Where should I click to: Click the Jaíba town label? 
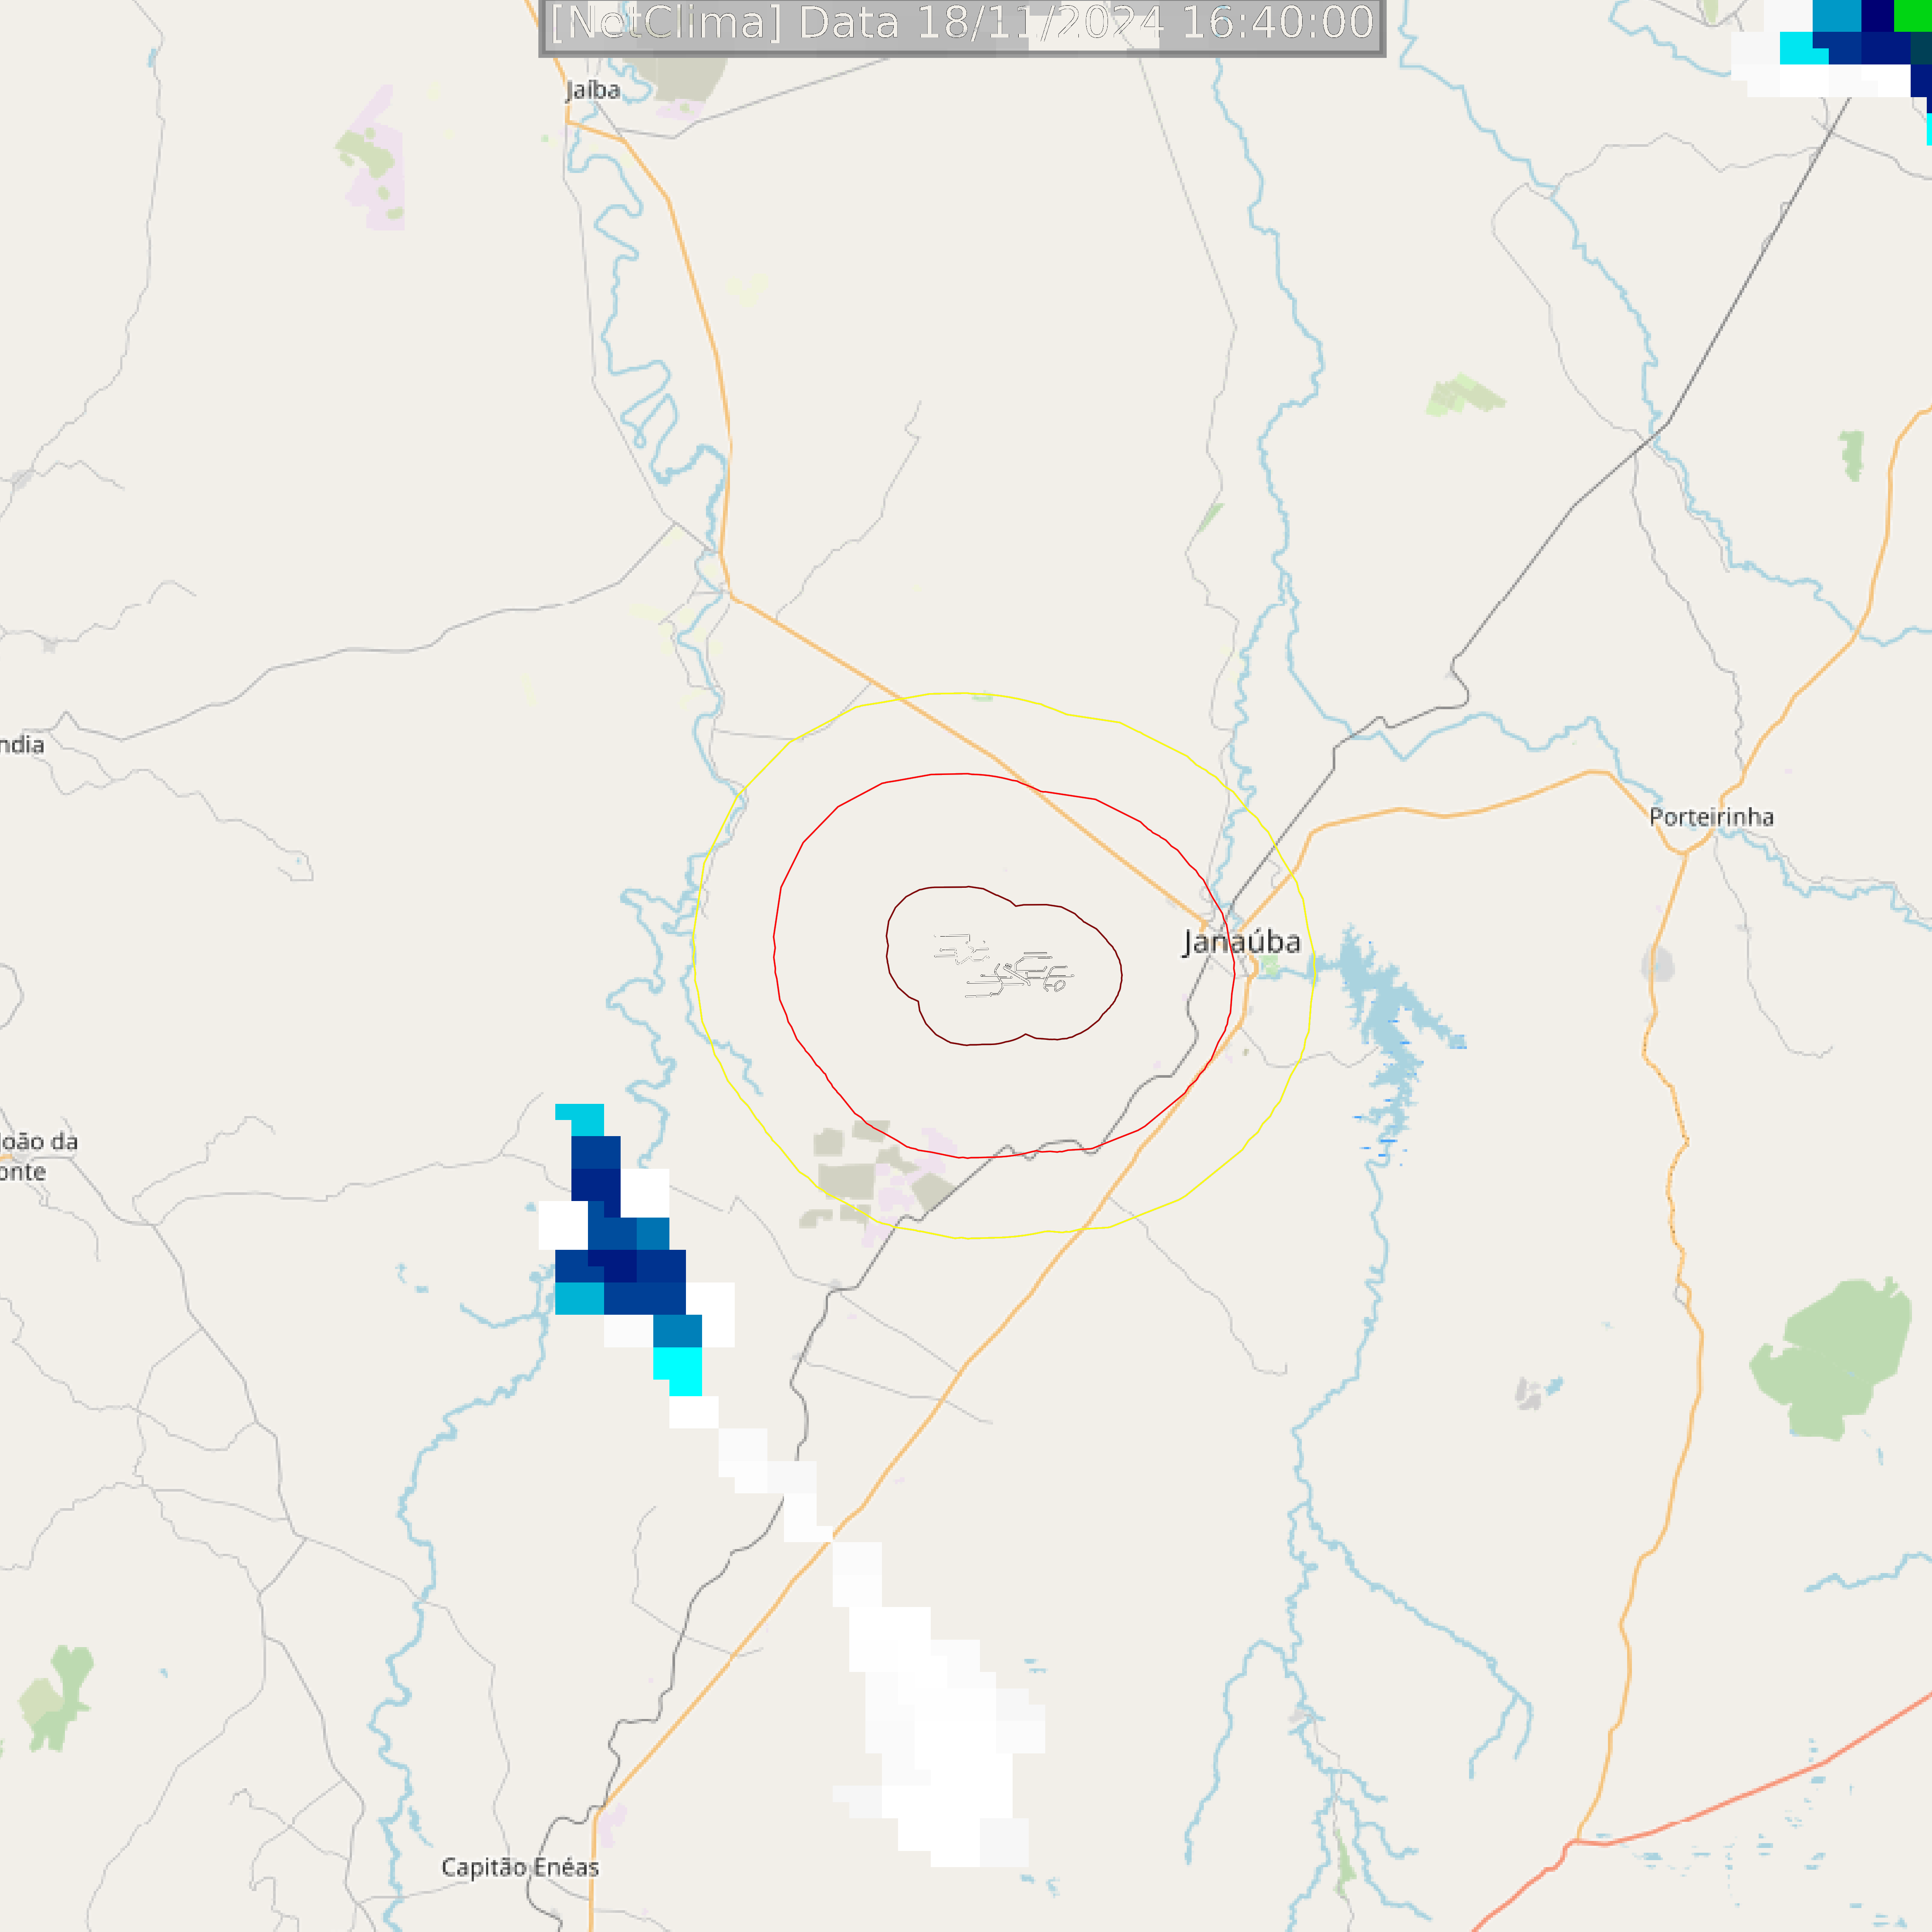pos(593,90)
